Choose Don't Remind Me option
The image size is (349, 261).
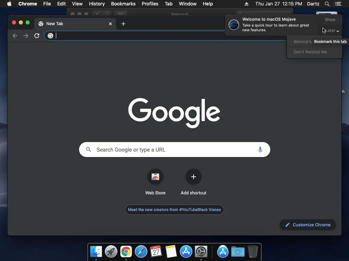(310, 52)
